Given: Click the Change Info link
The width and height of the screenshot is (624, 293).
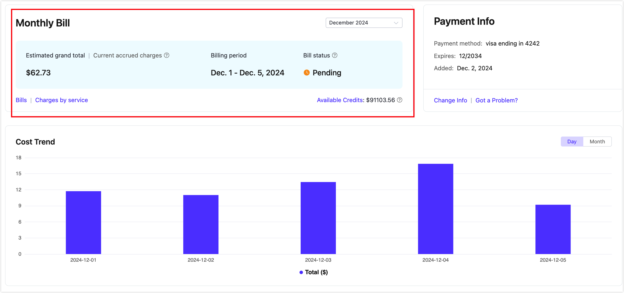Looking at the screenshot, I should [450, 100].
